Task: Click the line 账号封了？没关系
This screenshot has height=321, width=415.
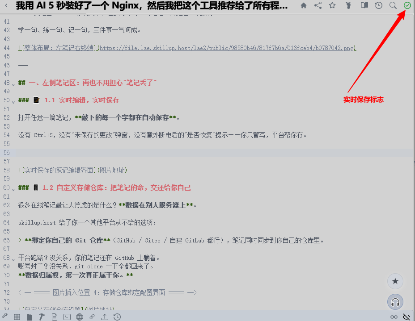Action: tap(86, 267)
